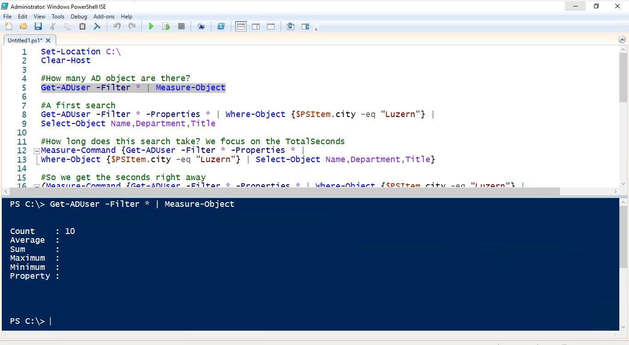The height and width of the screenshot is (345, 629).
Task: Clear the console pane
Action: pyautogui.click(x=97, y=26)
